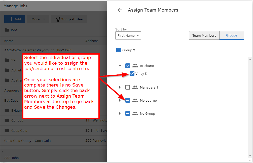Viewport: 253px width, 163px height.
Task: Collapse the Brisbane group
Action: click(120, 66)
